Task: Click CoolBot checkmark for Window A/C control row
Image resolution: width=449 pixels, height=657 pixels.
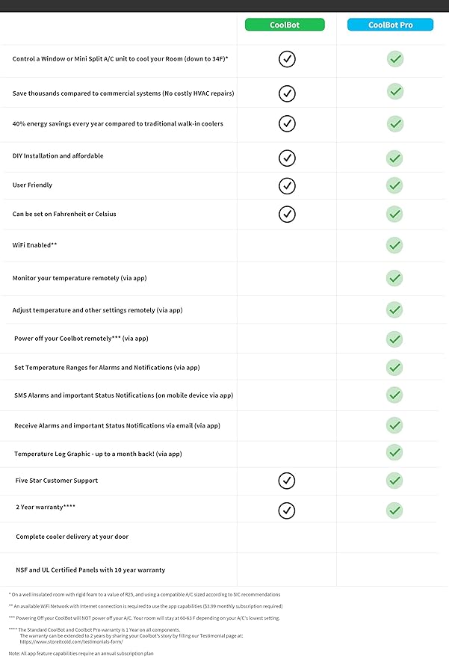Action: pos(287,59)
